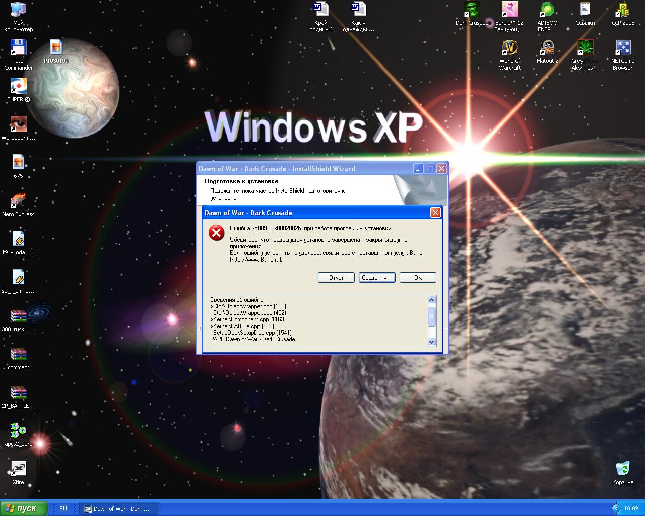This screenshot has height=516, width=645.
Task: Expand hidden tray icons arrow
Action: (x=616, y=508)
